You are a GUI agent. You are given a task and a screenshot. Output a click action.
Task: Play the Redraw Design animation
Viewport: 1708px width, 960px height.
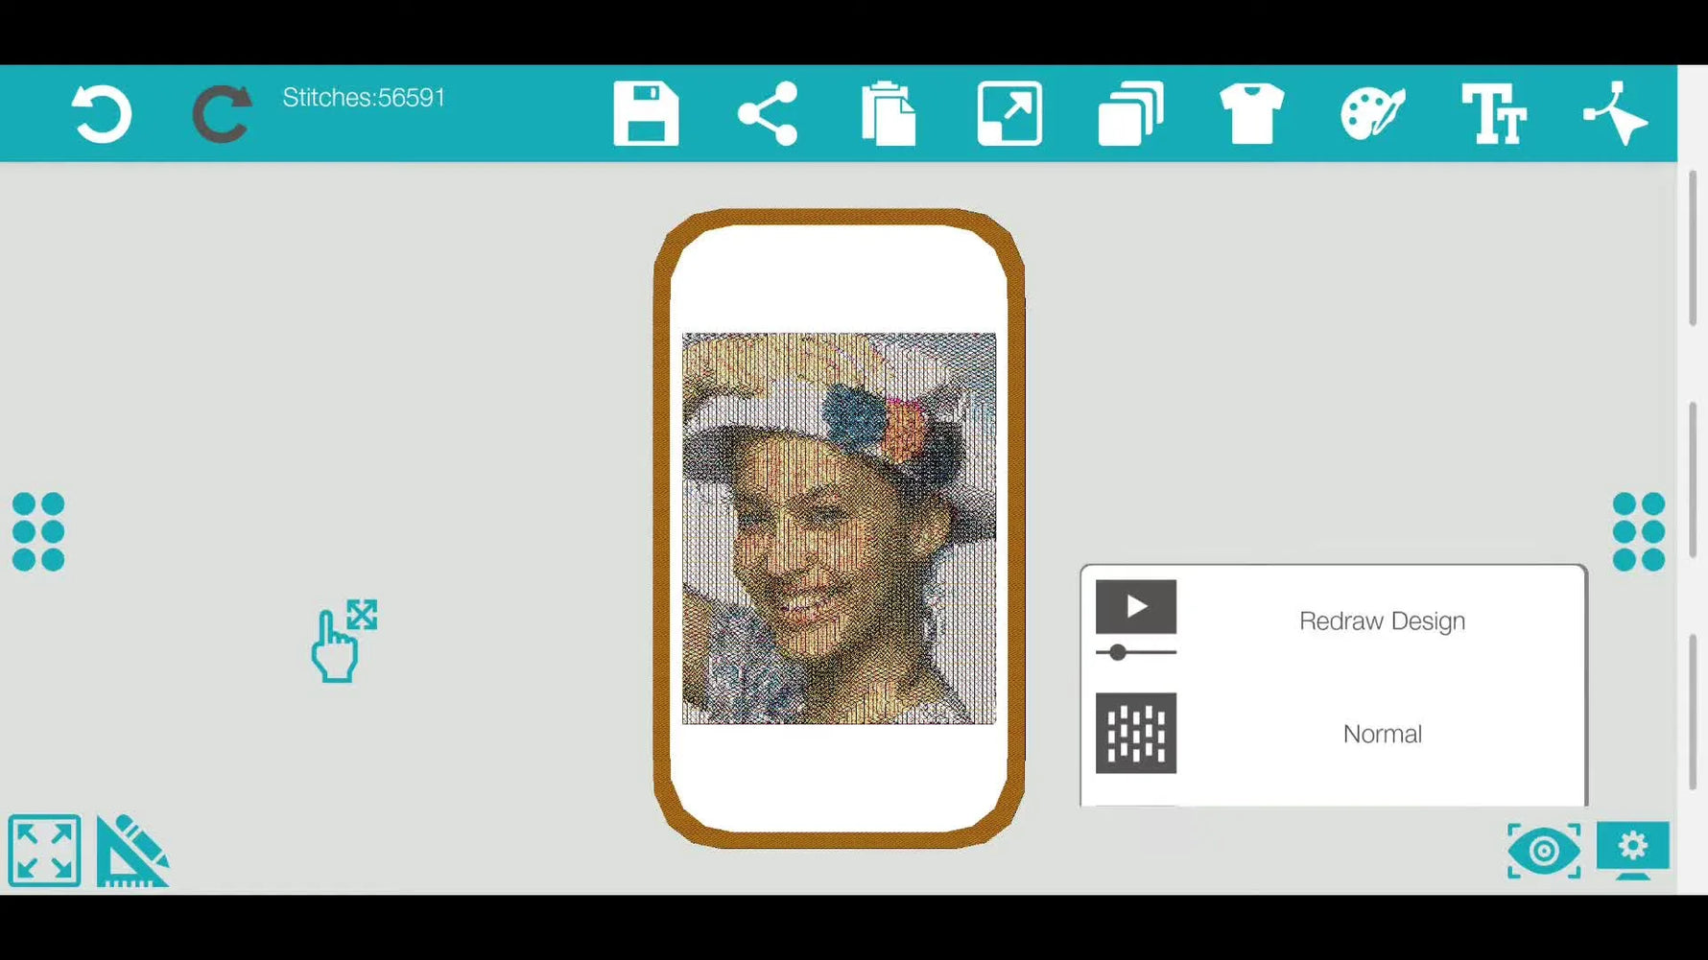(x=1136, y=606)
